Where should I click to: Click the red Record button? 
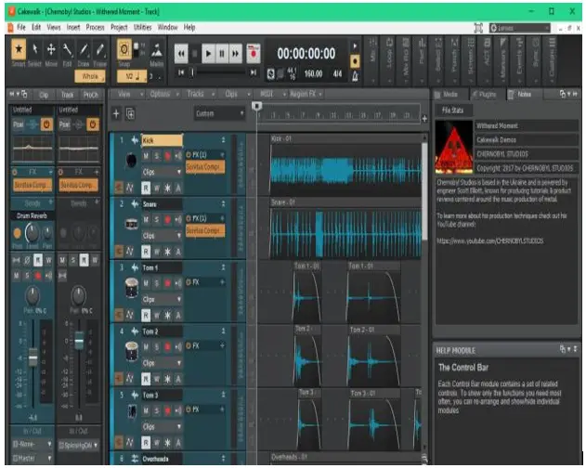coord(254,53)
